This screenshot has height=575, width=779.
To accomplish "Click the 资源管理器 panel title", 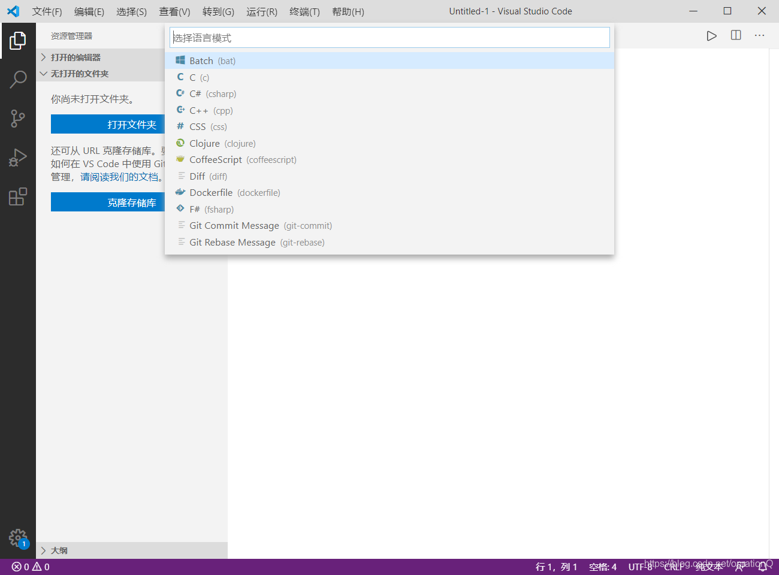I will point(71,36).
